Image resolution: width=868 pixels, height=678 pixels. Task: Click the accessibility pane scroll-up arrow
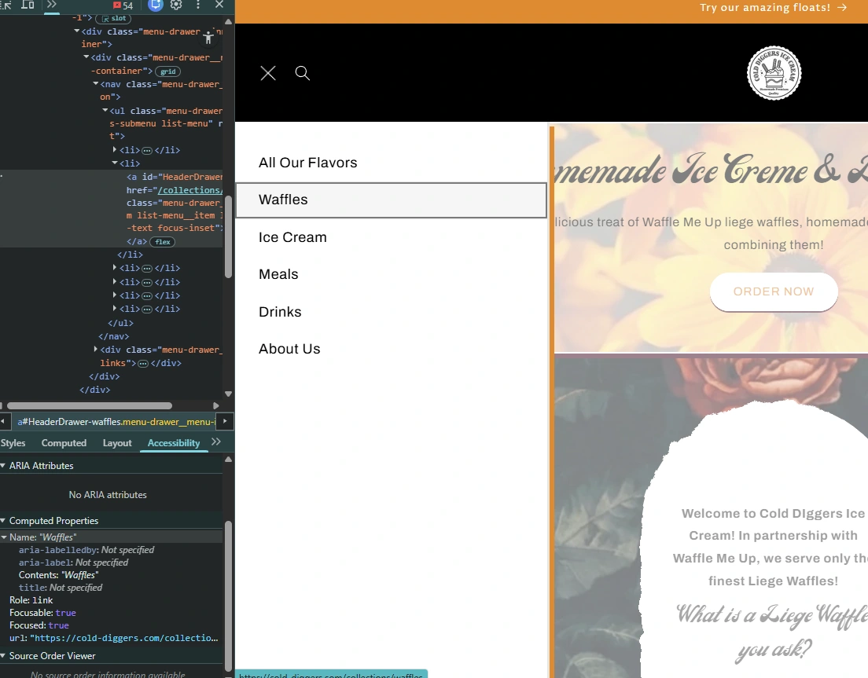pos(228,460)
